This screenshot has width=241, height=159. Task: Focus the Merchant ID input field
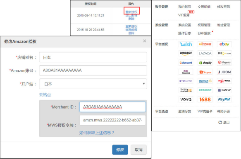point(112,107)
